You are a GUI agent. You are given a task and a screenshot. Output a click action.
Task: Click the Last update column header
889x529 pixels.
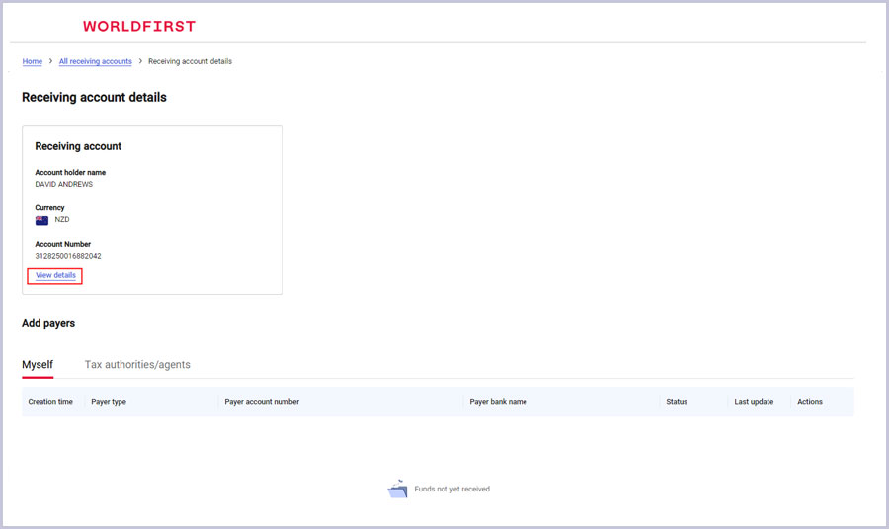click(x=754, y=402)
